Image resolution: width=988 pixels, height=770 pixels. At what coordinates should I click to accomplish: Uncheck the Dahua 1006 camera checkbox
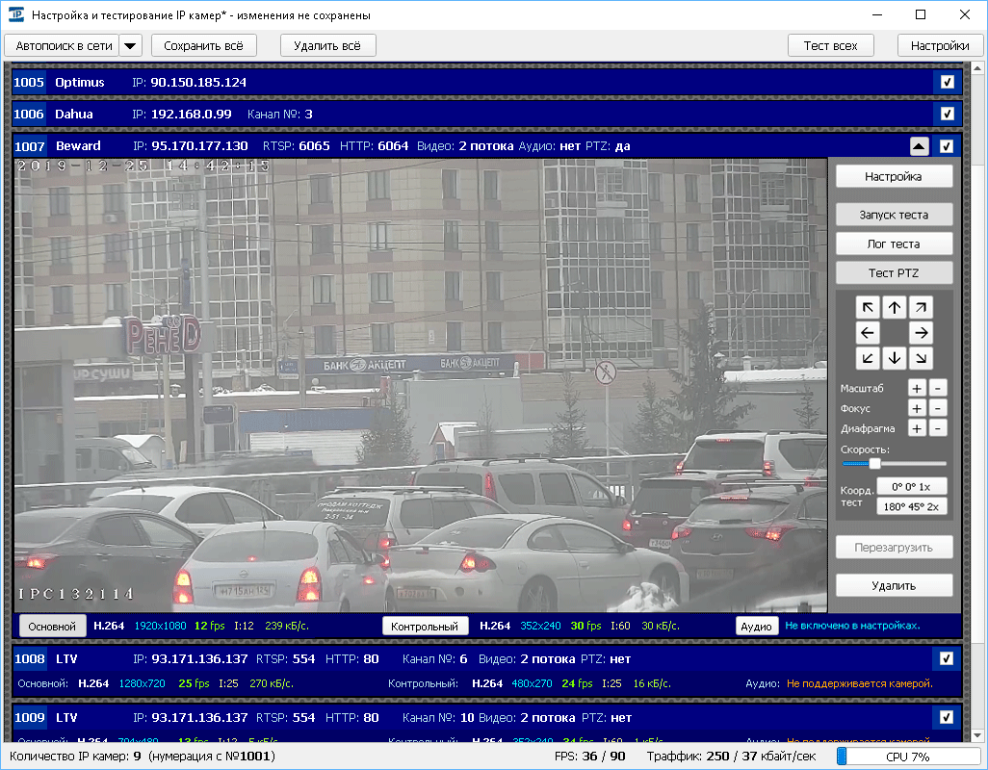(x=947, y=114)
